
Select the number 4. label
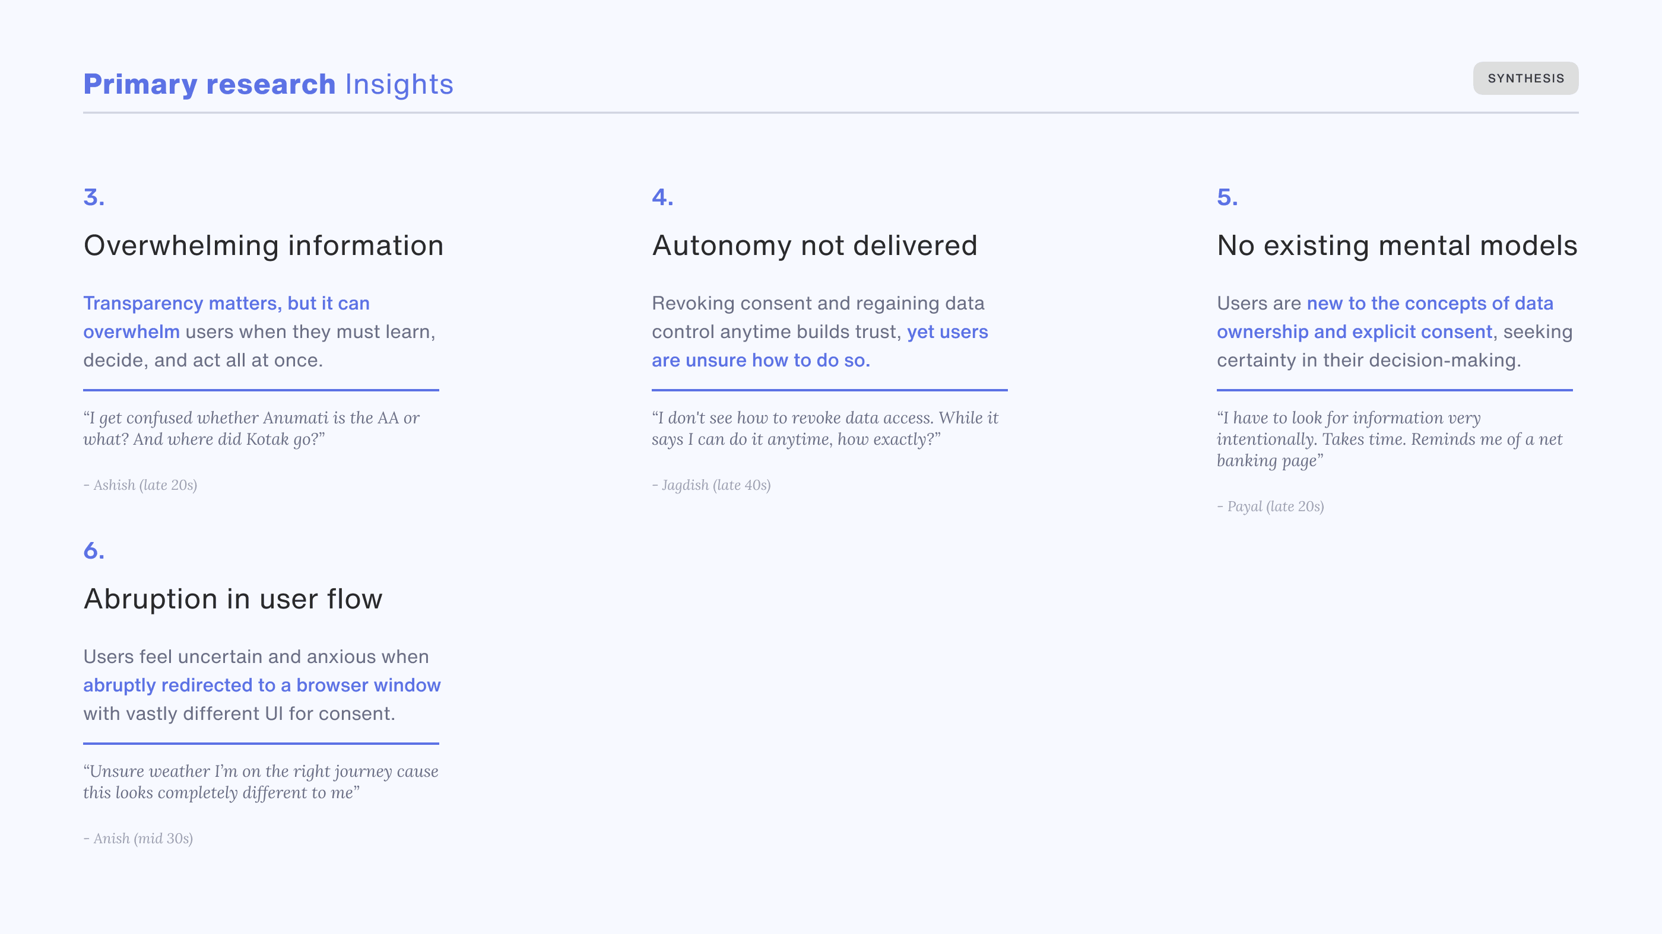(x=662, y=197)
